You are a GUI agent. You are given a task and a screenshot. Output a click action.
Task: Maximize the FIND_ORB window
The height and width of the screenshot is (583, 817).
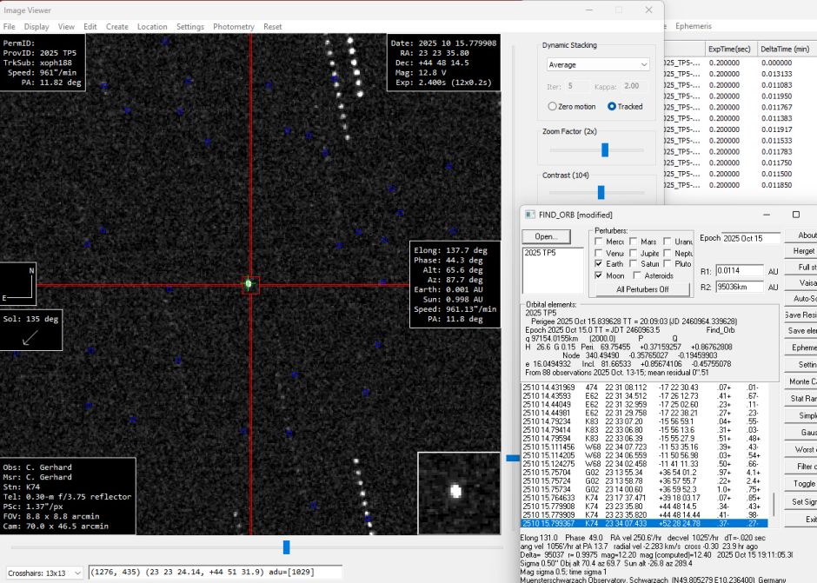coord(795,215)
